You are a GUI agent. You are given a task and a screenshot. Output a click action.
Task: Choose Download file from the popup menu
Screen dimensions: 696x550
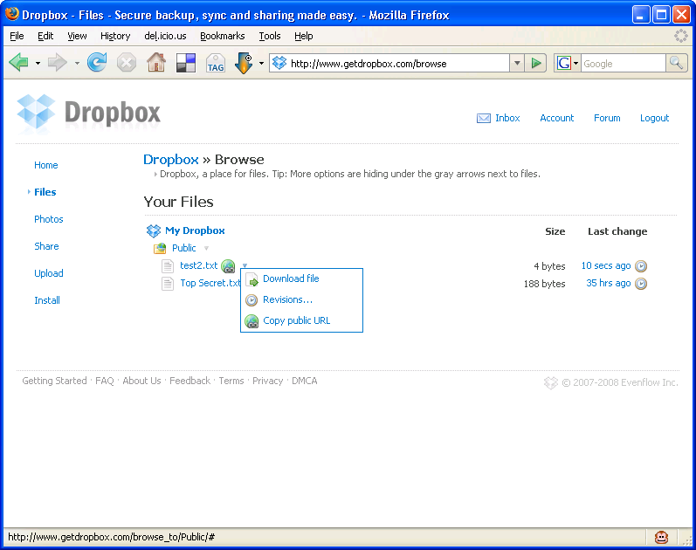(291, 278)
